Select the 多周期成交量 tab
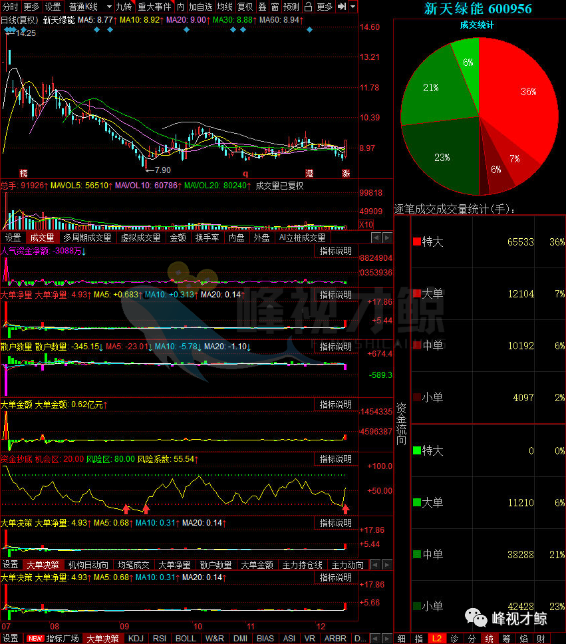 point(87,238)
